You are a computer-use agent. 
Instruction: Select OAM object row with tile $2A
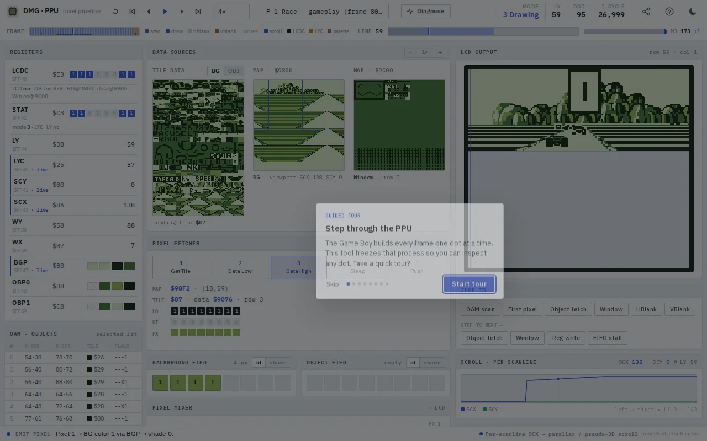73,357
